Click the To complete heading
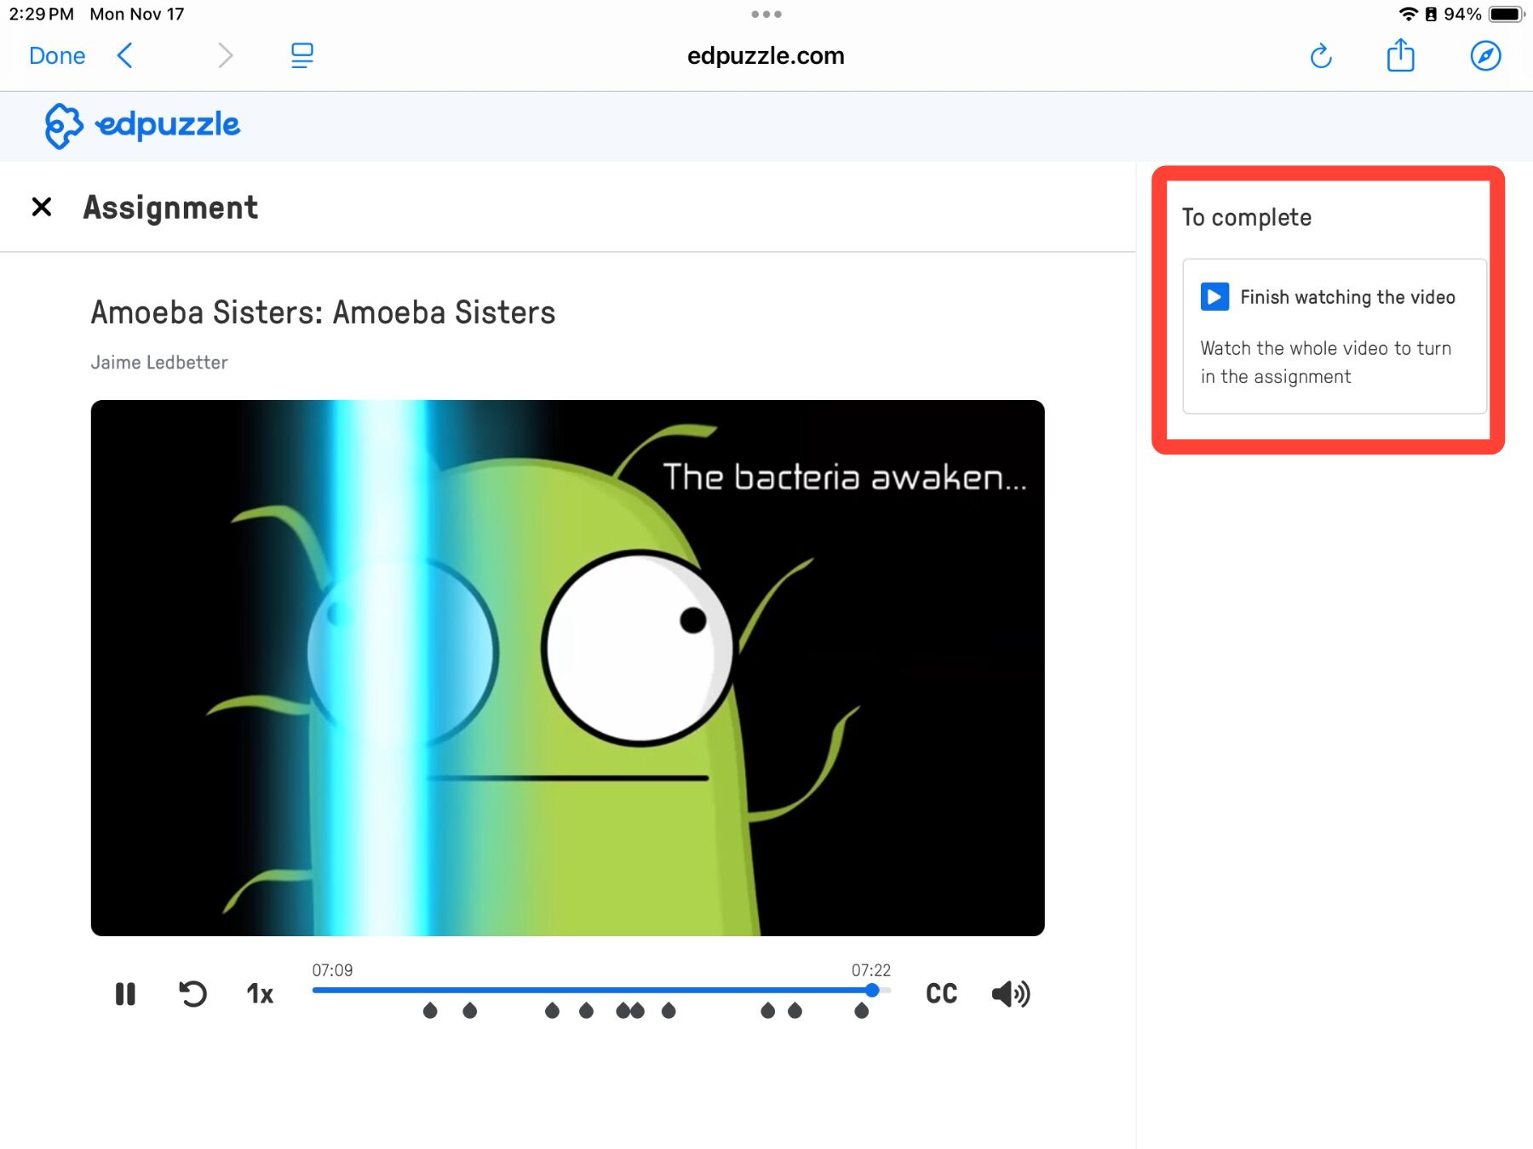 click(1246, 218)
